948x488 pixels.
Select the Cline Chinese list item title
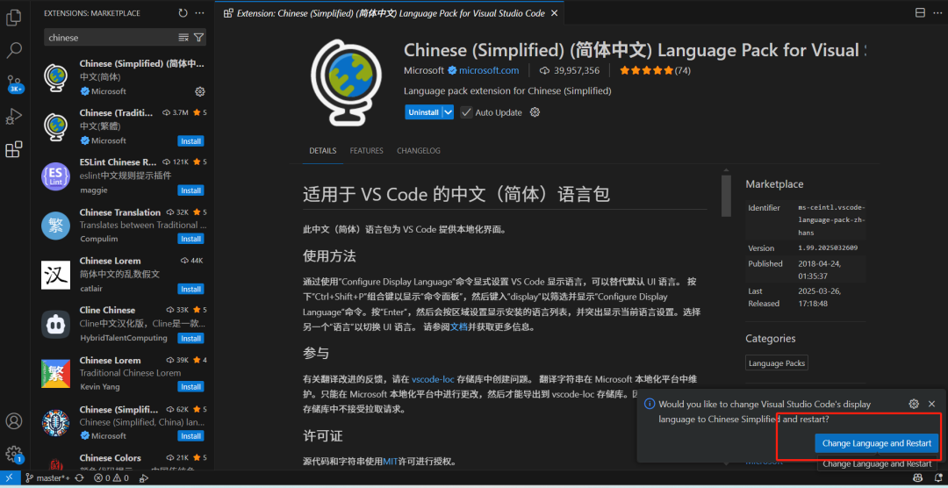pos(108,310)
